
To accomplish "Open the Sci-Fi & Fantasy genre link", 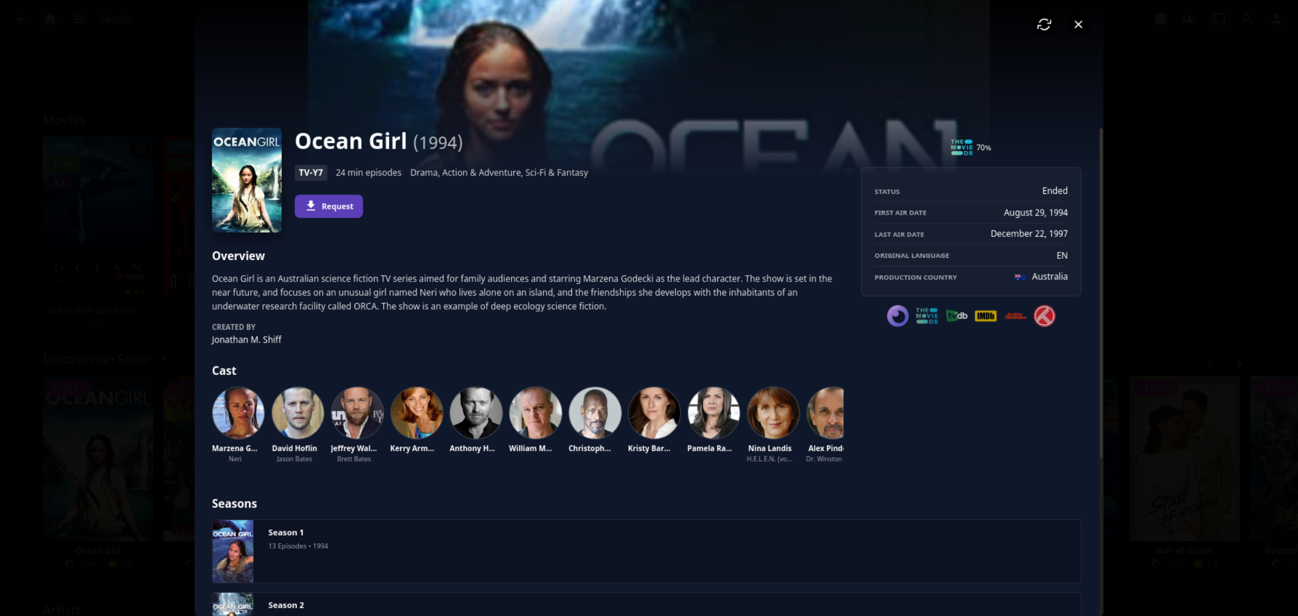I will click(x=556, y=172).
